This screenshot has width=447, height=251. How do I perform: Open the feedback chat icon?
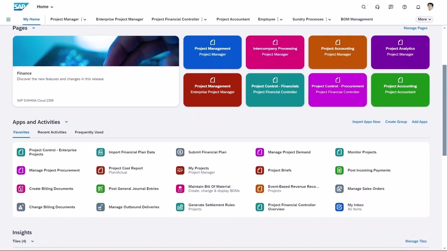click(x=391, y=7)
